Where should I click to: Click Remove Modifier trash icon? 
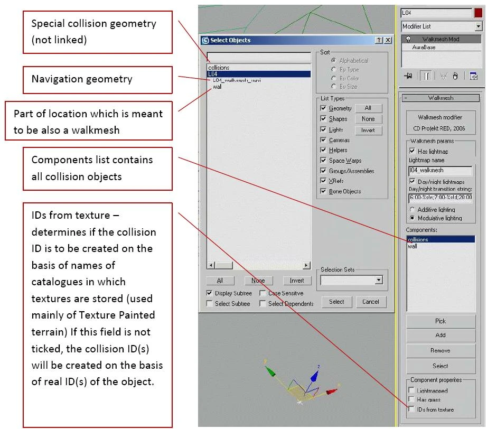click(455, 76)
